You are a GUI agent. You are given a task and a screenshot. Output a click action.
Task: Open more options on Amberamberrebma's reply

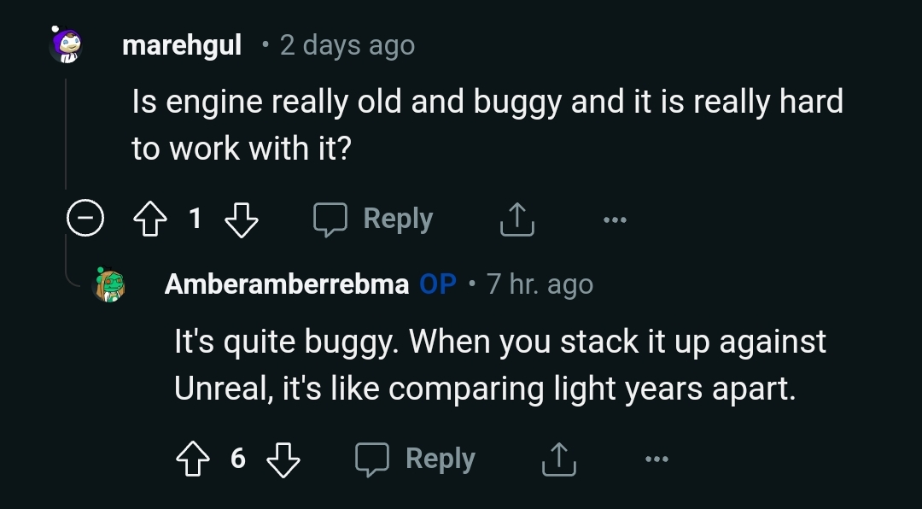click(656, 459)
